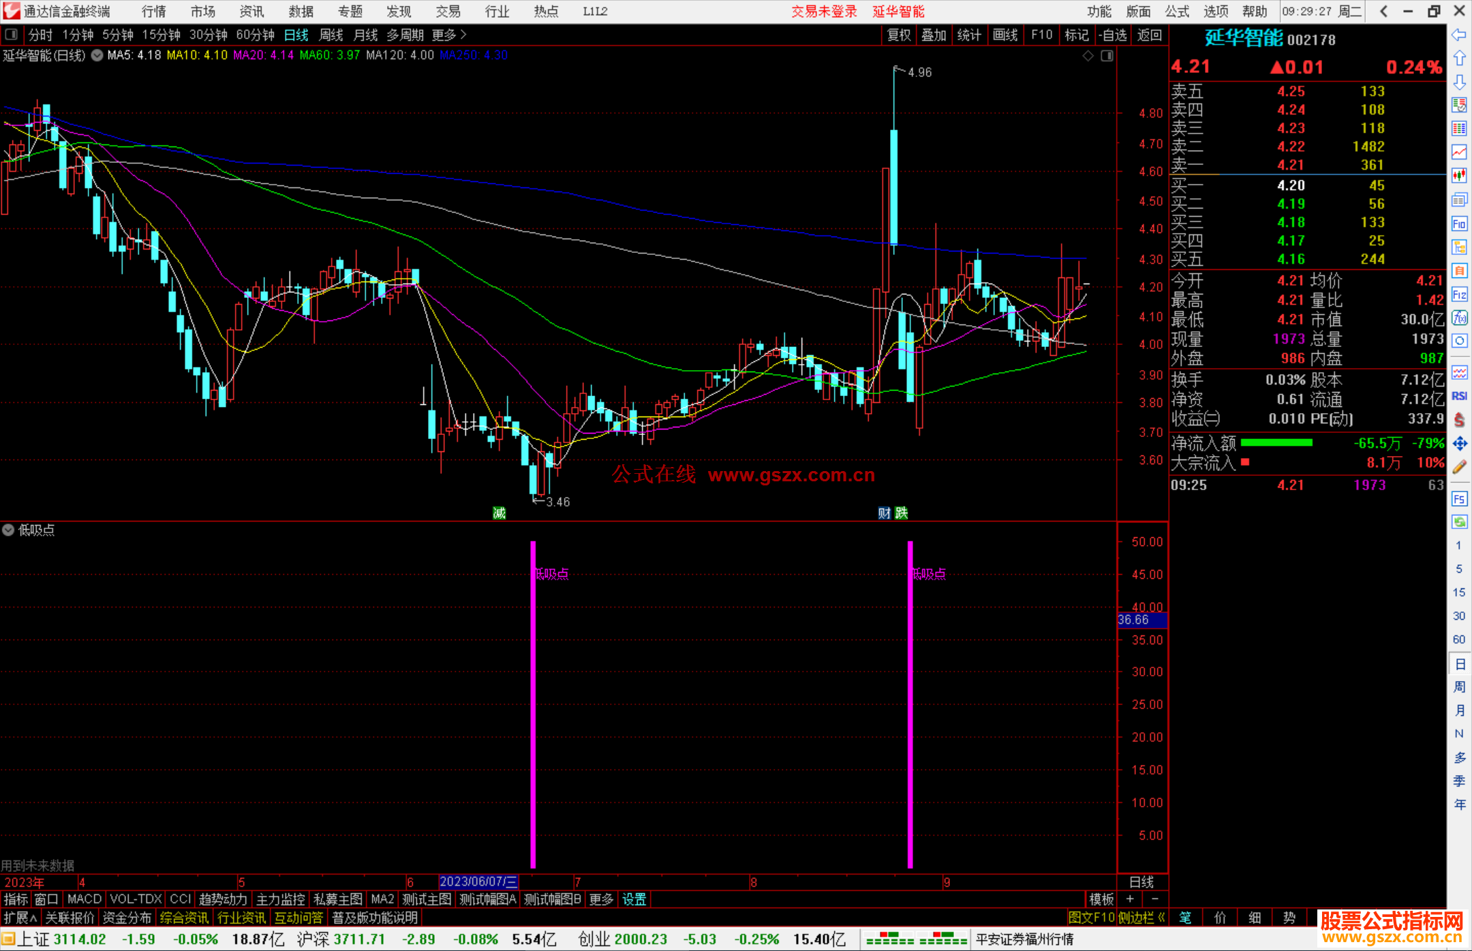Toggle the panel icon left of 分时
Image resolution: width=1472 pixels, height=951 pixels.
pyautogui.click(x=12, y=34)
